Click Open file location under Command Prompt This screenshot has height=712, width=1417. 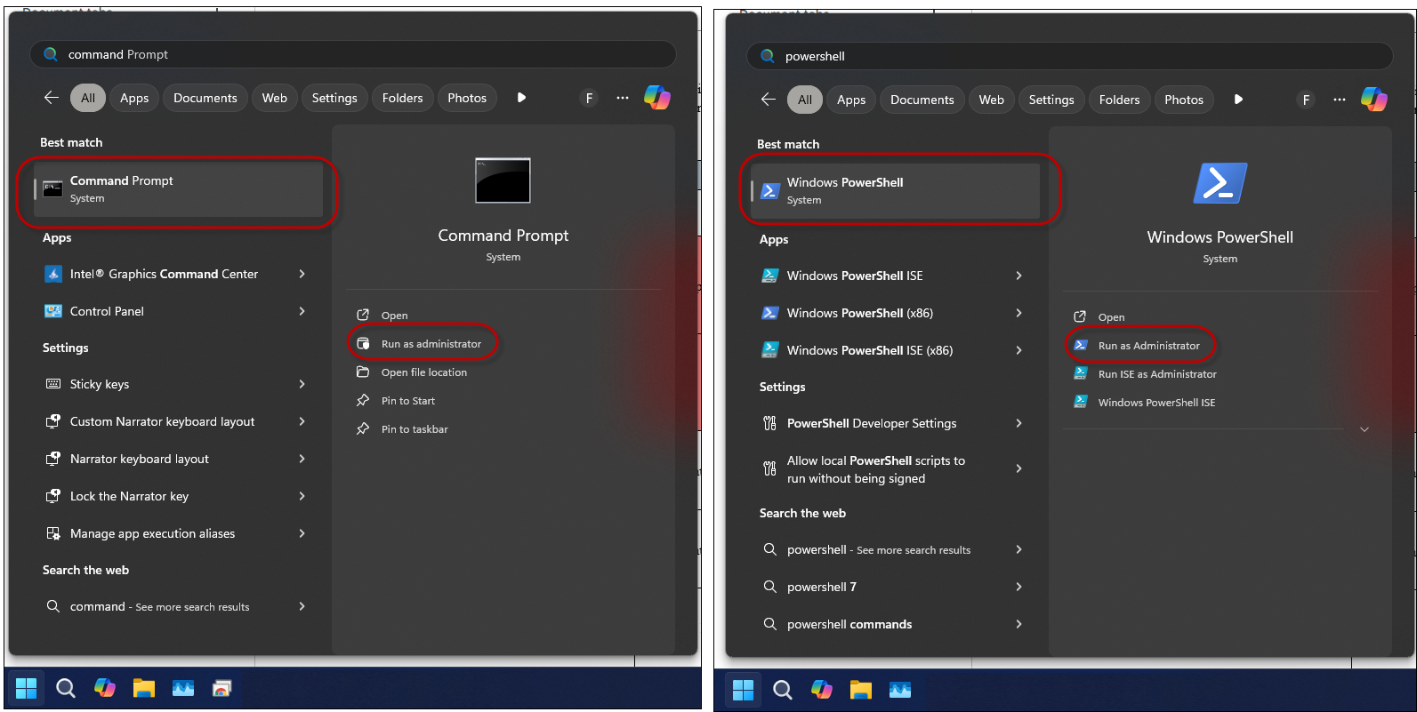point(423,372)
